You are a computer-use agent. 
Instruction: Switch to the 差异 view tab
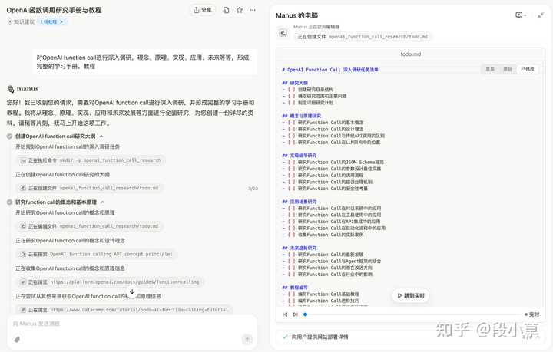(490, 69)
